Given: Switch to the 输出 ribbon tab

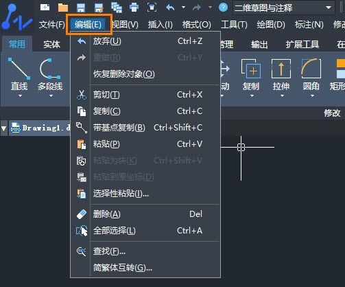Looking at the screenshot, I should point(259,44).
